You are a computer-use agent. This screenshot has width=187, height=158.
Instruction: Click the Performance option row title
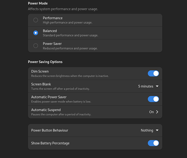pos(53,18)
